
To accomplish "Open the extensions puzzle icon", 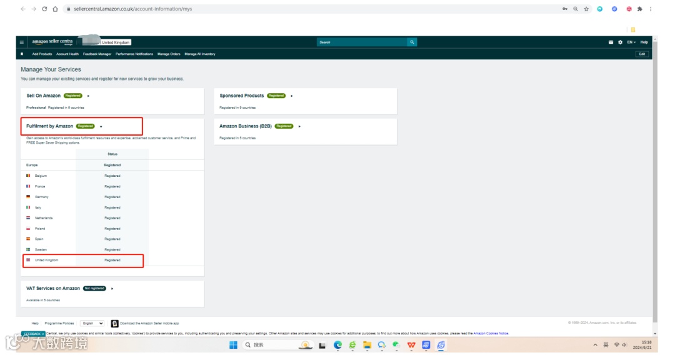I will (640, 9).
